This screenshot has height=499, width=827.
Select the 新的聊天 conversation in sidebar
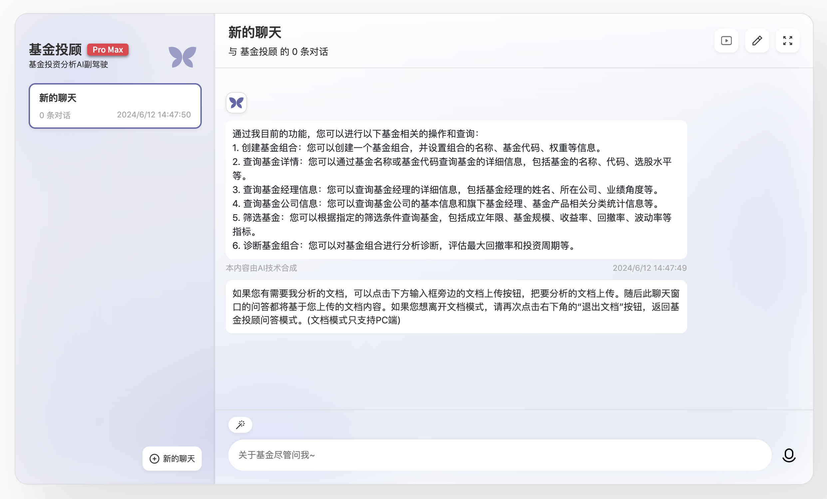[x=115, y=106]
